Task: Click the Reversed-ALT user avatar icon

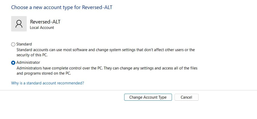Action: (19, 24)
